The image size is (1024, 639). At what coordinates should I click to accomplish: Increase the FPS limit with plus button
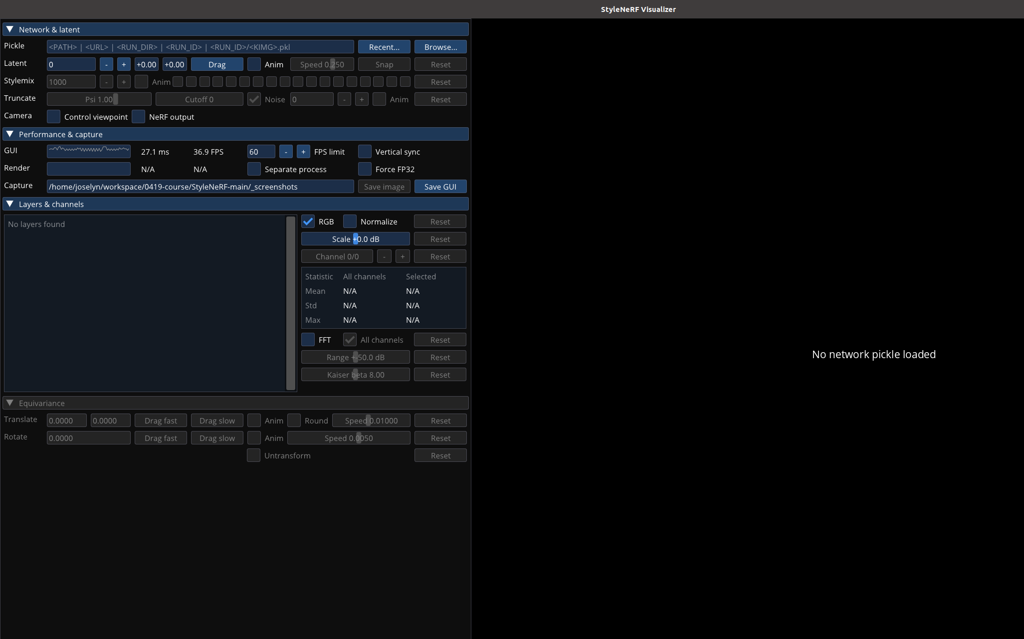303,152
